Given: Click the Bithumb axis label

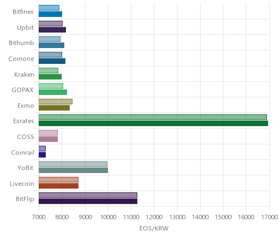Looking at the screenshot, I should click(x=21, y=43).
